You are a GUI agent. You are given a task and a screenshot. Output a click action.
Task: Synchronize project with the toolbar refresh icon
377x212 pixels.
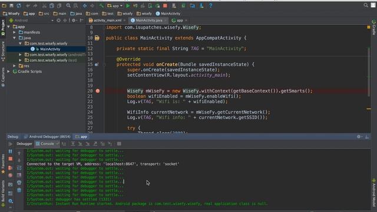coord(19,5)
